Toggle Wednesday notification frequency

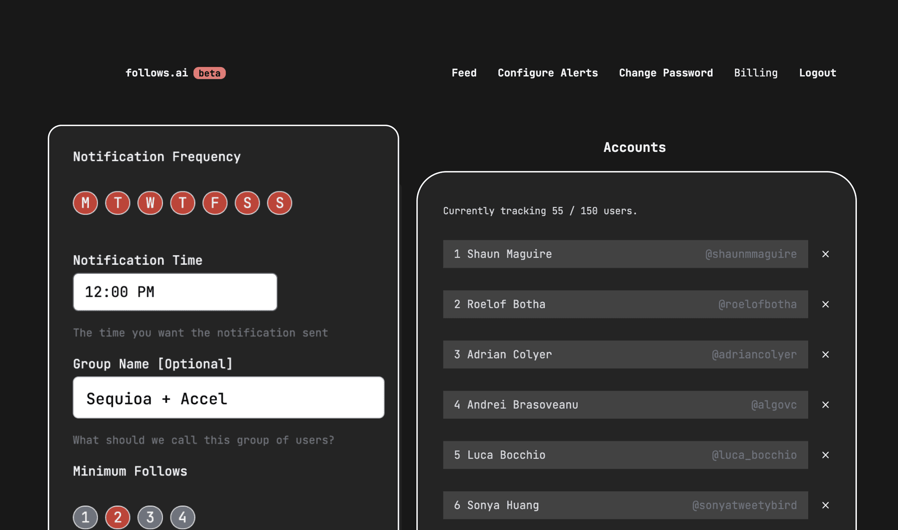point(150,203)
